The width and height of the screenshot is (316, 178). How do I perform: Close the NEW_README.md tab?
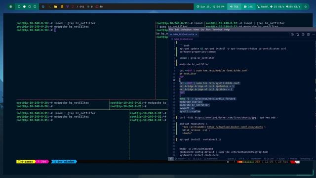(196, 34)
